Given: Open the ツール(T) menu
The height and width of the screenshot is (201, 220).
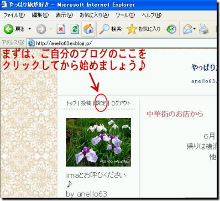Looking at the screenshot, I should pos(125,15).
